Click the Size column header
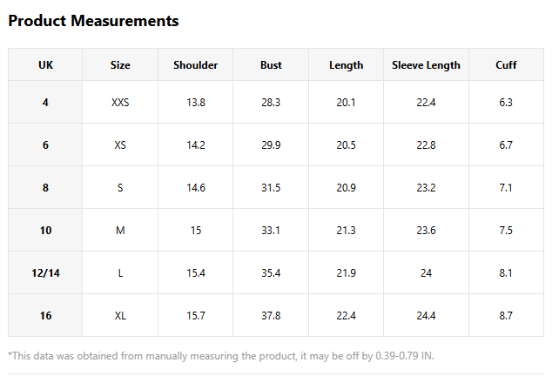This screenshot has width=552, height=376. click(120, 65)
